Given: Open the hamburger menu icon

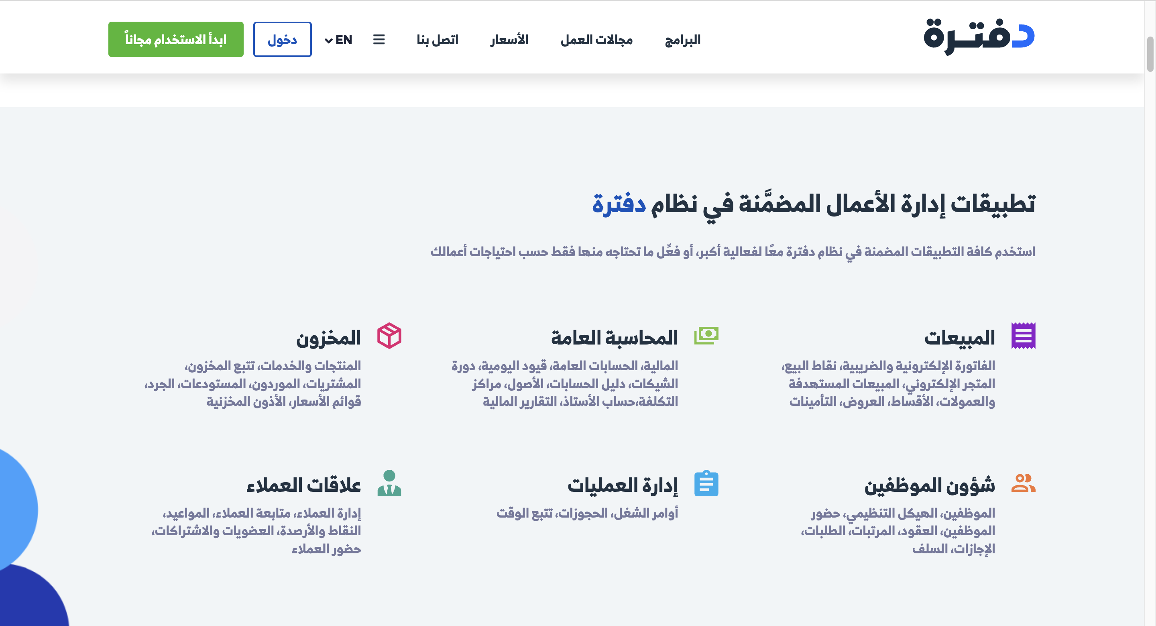Looking at the screenshot, I should pos(379,39).
